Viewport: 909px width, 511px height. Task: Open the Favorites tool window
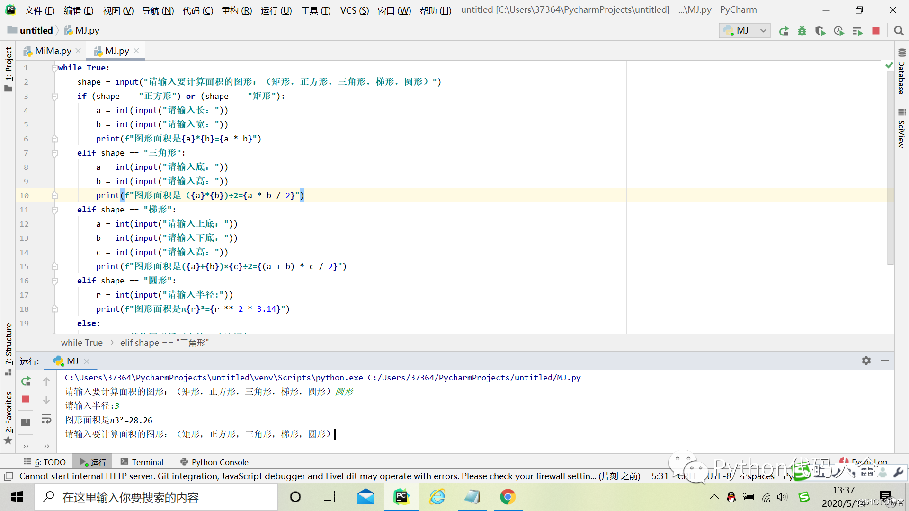tap(9, 418)
